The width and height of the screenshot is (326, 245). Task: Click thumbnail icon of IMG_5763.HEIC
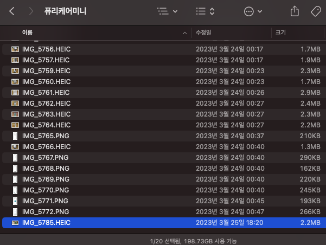pos(15,114)
